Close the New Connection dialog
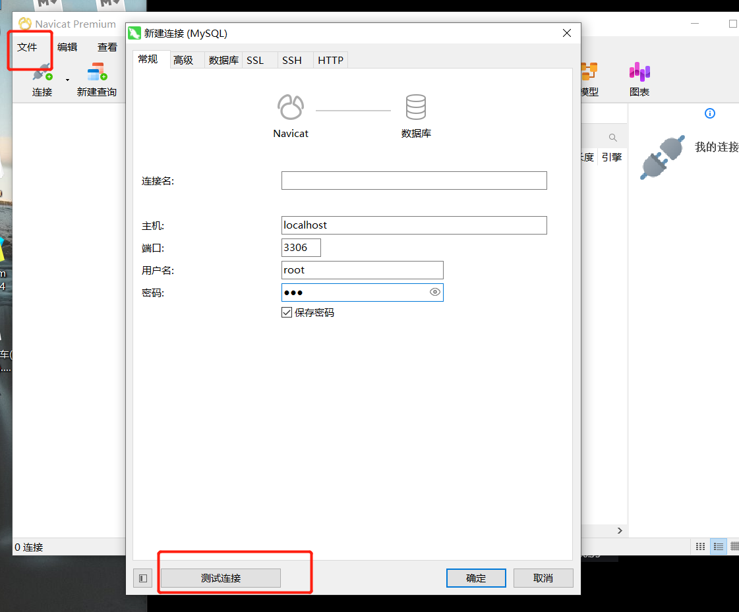The width and height of the screenshot is (739, 612). tap(567, 33)
